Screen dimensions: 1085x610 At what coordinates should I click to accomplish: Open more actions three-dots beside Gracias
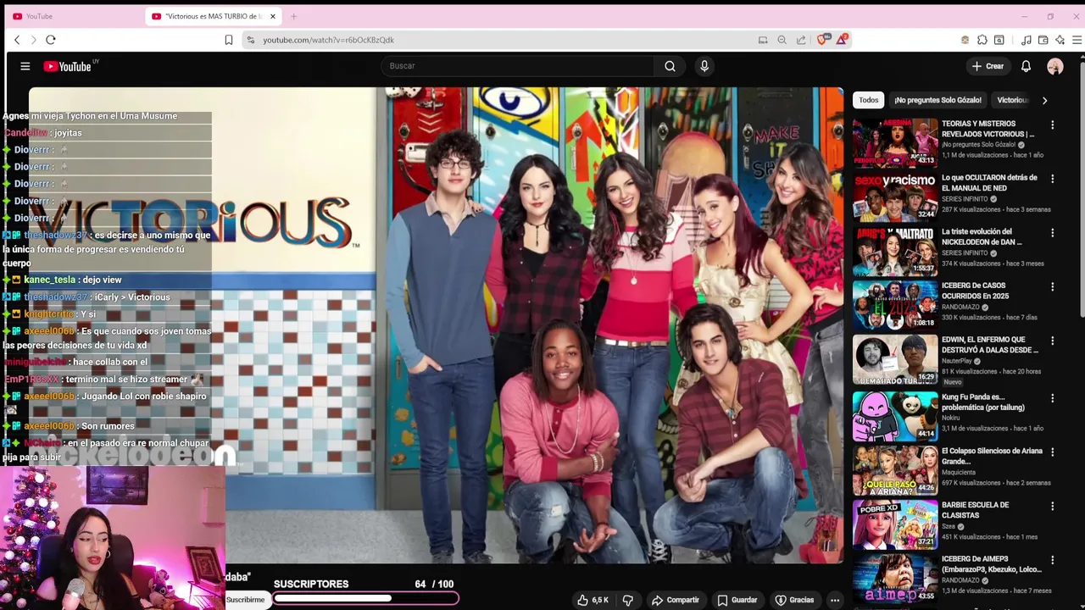tap(835, 600)
